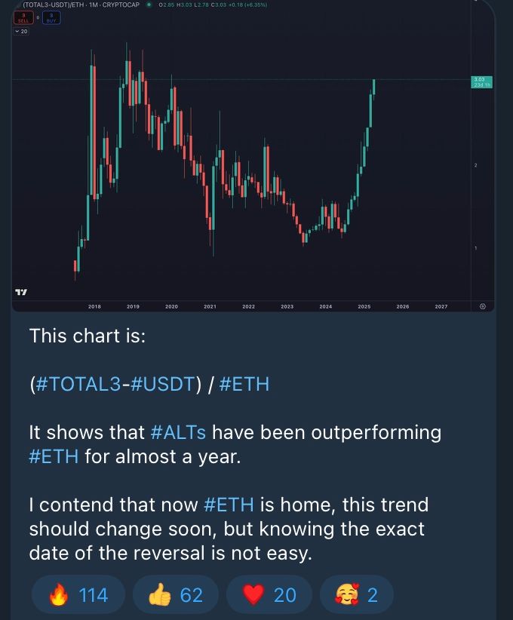Click the blue BUY button

[x=51, y=18]
